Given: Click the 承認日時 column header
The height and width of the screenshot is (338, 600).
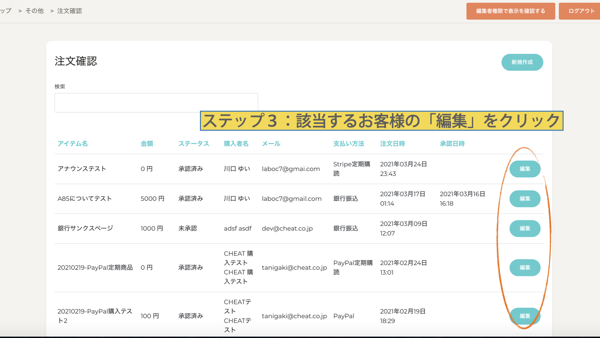Looking at the screenshot, I should click(452, 144).
